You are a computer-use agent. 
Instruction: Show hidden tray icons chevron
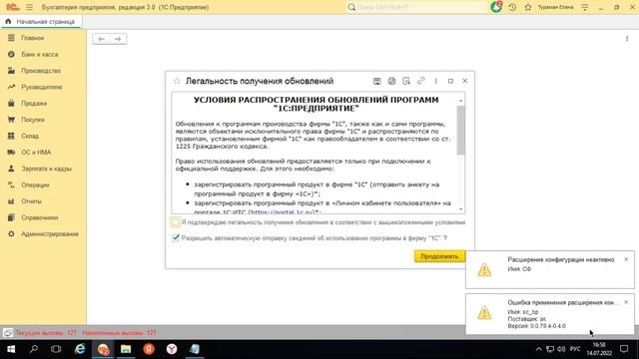(x=538, y=349)
